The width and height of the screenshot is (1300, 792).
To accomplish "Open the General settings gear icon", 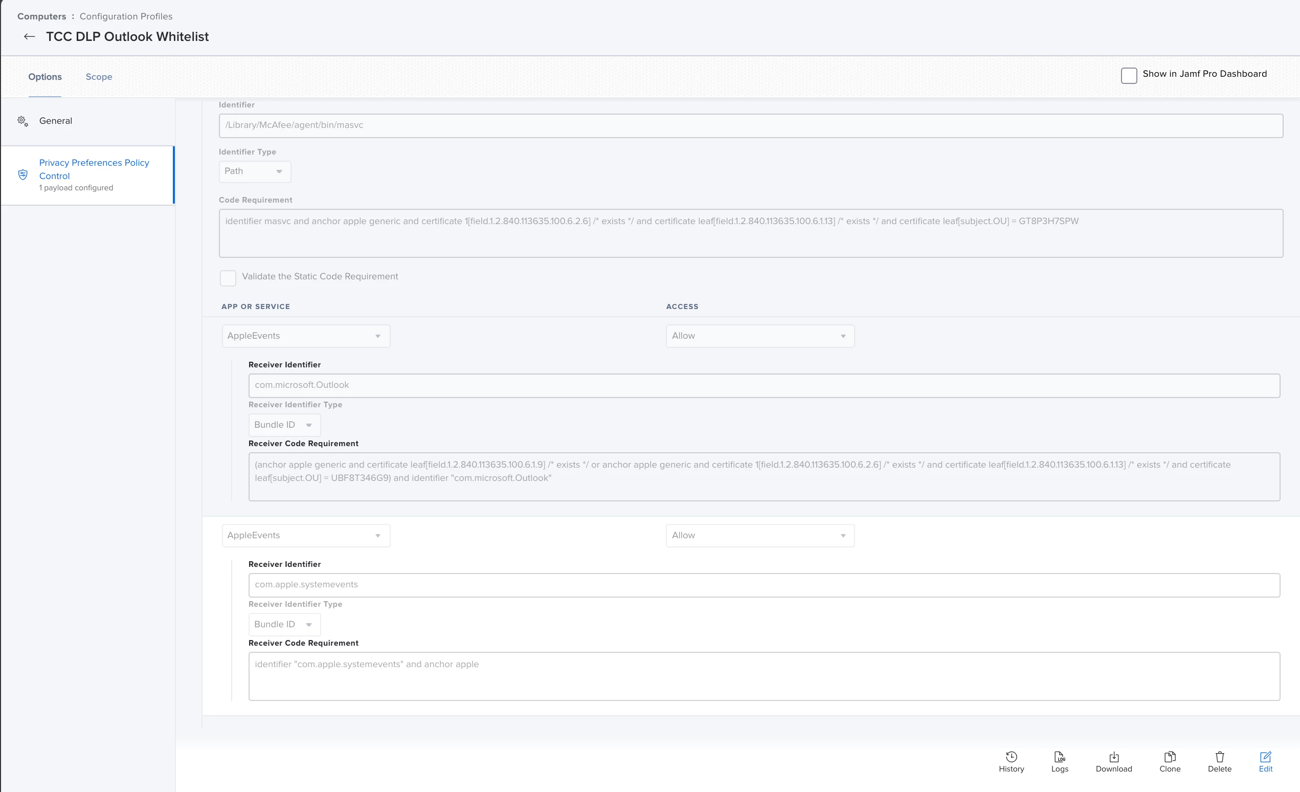I will click(x=23, y=121).
